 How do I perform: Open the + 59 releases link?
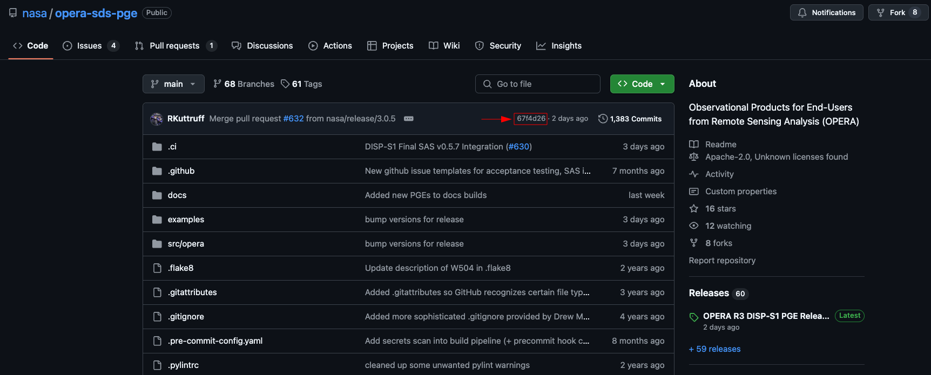714,349
